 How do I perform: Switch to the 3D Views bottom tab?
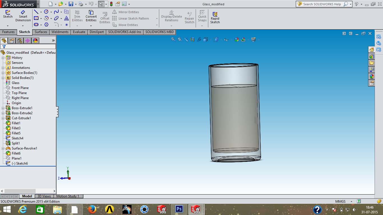tap(44, 196)
